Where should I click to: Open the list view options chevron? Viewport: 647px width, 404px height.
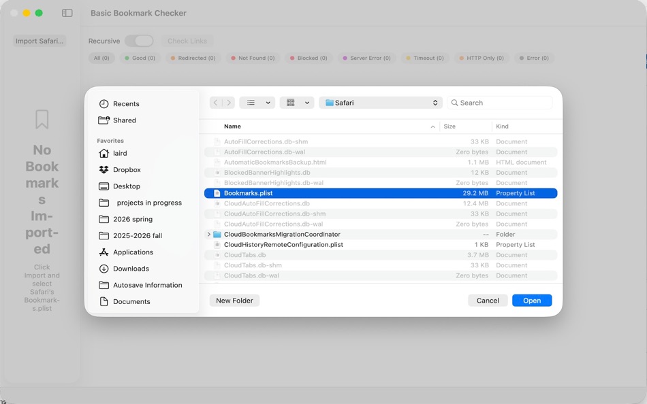coord(266,102)
